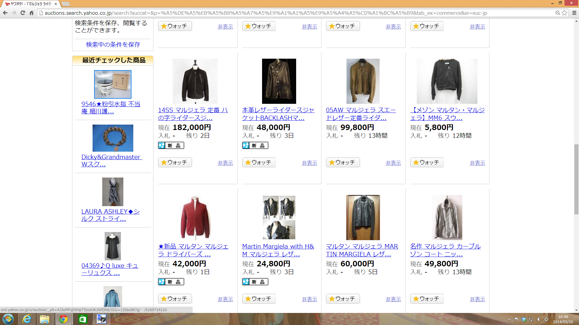Open LAURA ASHLEY striped dress thumbnail
Viewport: 579px width, 325px height.
point(113,192)
